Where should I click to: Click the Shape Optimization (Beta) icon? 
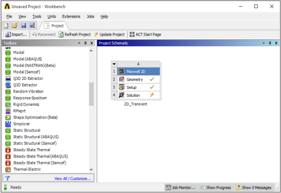8,117
